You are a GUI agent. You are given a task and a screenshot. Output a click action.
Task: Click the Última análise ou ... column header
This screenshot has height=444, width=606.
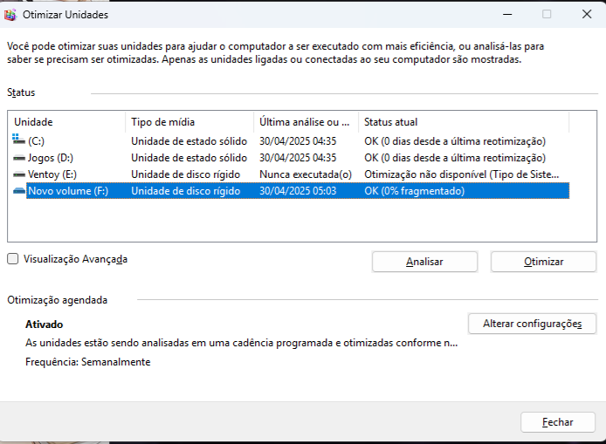click(x=306, y=122)
